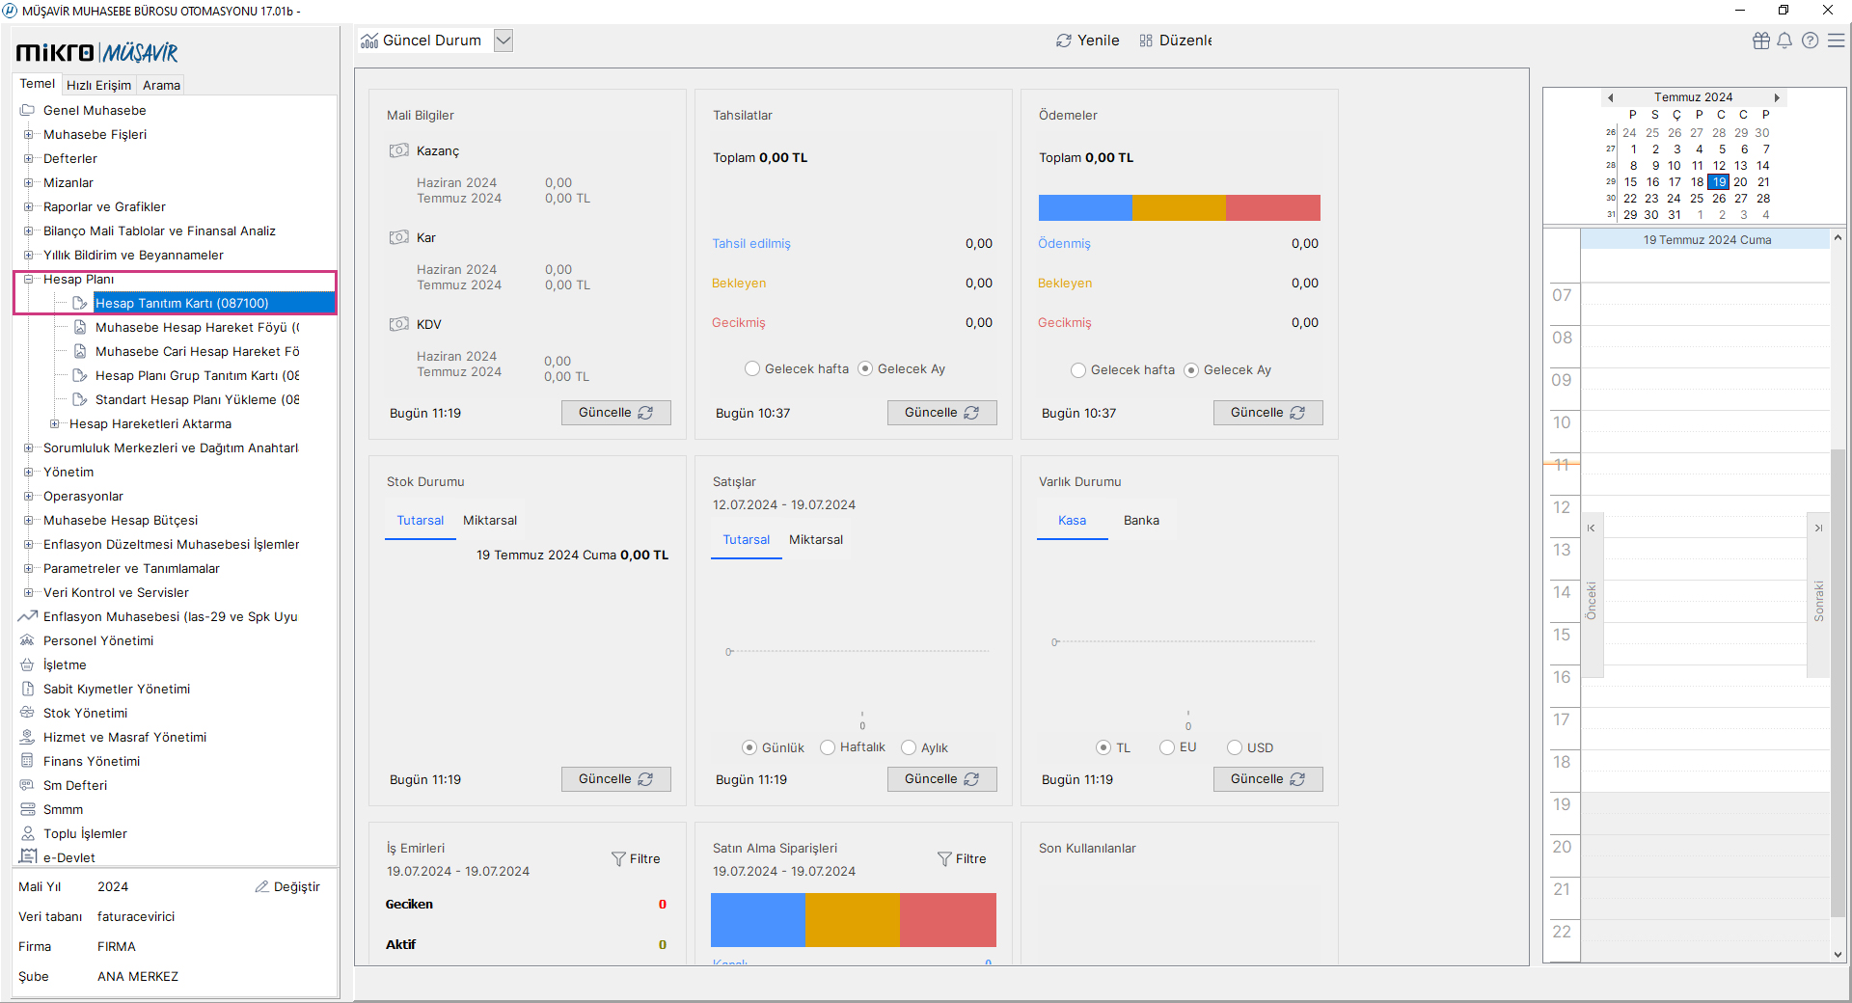Viewport: 1852px width, 1003px height.
Task: Select Gelecek hafta in Ödemeler
Action: 1078,369
